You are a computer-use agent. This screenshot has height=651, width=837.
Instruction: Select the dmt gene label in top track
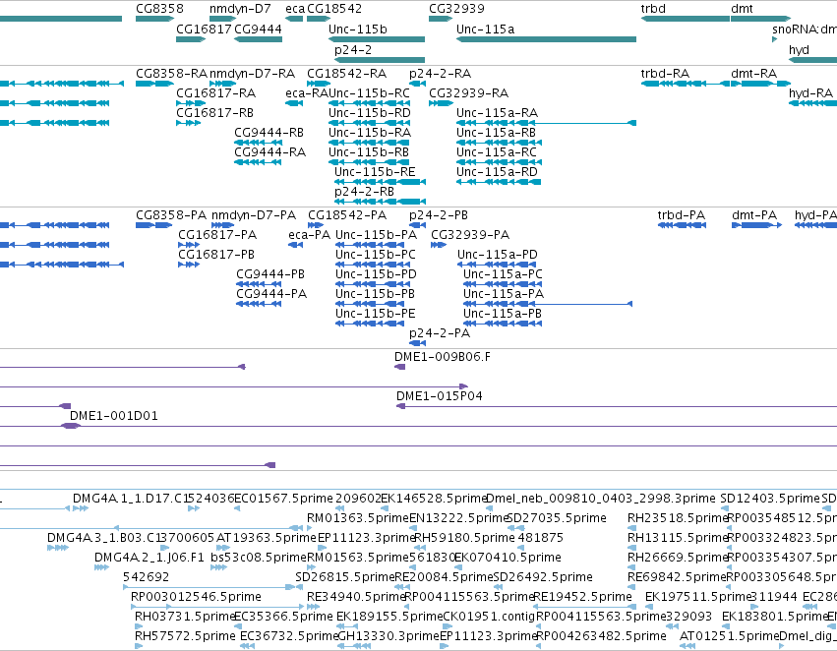[742, 9]
